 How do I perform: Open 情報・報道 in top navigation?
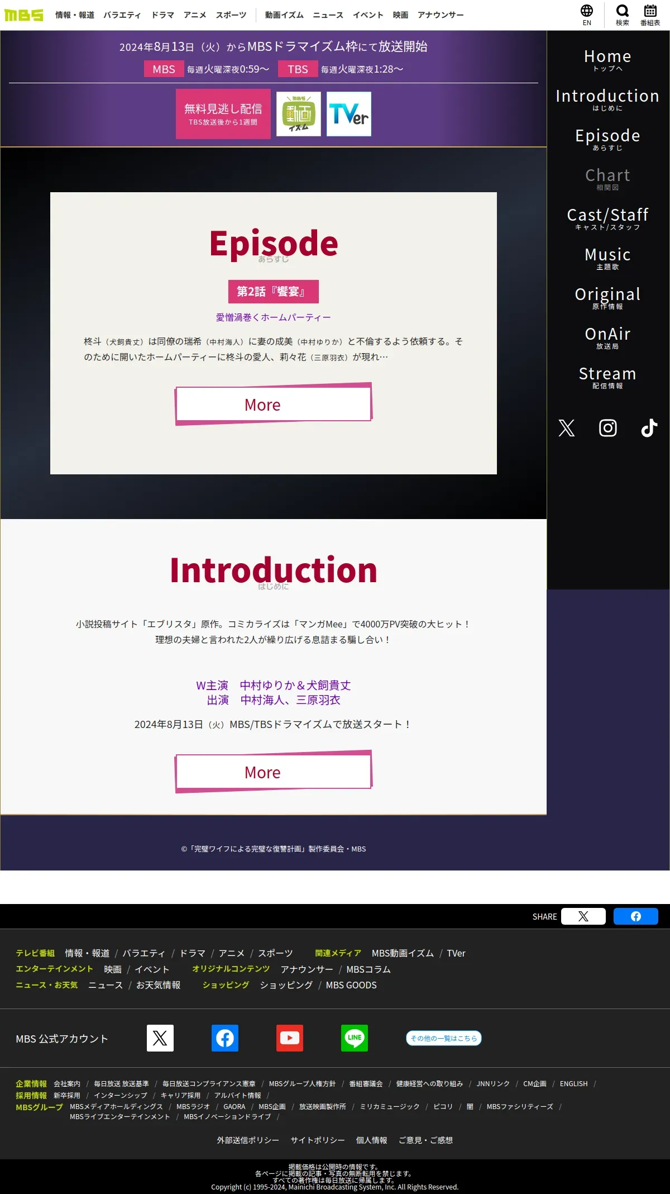click(75, 15)
